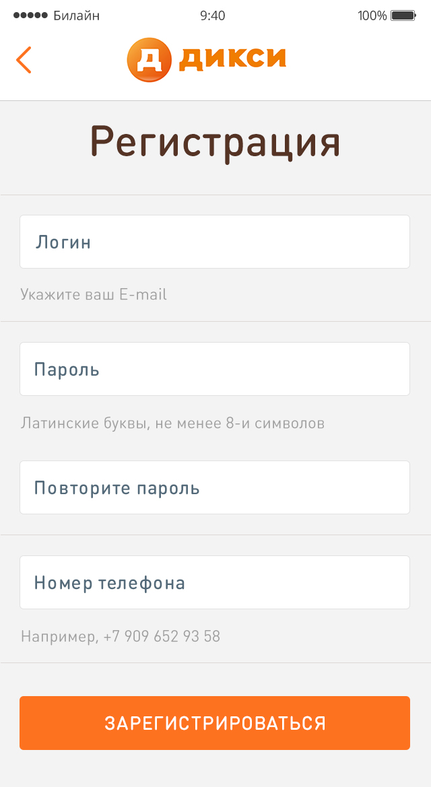This screenshot has width=431, height=787.
Task: Tap the Латинские буквы password hint
Action: click(172, 423)
